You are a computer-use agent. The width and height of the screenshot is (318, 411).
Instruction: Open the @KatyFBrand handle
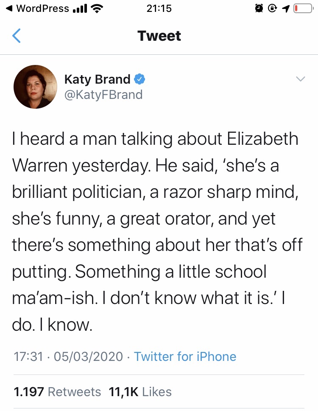coord(103,94)
